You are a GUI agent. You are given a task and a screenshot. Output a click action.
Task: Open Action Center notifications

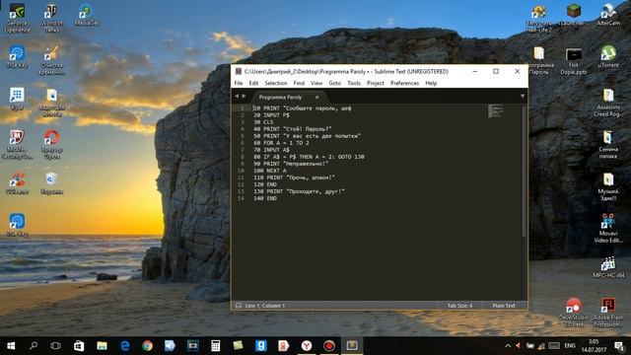pos(619,346)
